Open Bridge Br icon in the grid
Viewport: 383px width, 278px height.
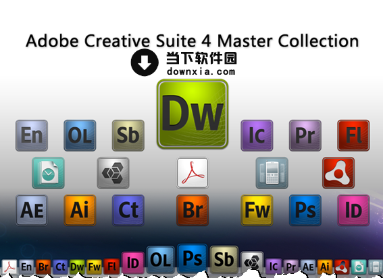point(193,210)
